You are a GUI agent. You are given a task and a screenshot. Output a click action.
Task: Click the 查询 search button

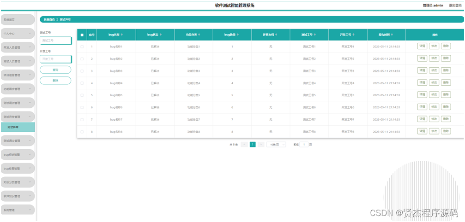[x=55, y=70]
